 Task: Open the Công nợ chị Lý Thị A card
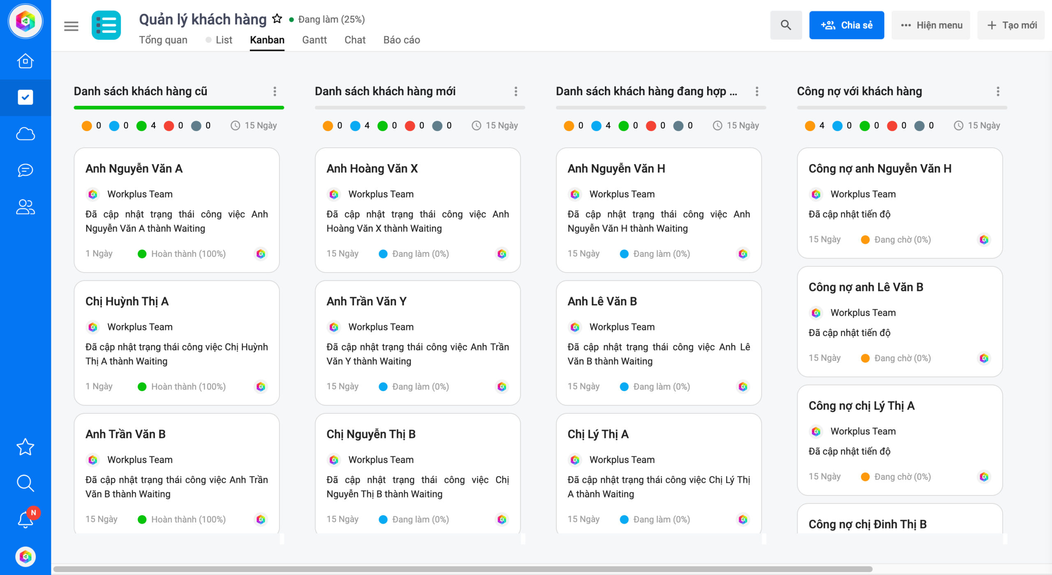click(900, 440)
